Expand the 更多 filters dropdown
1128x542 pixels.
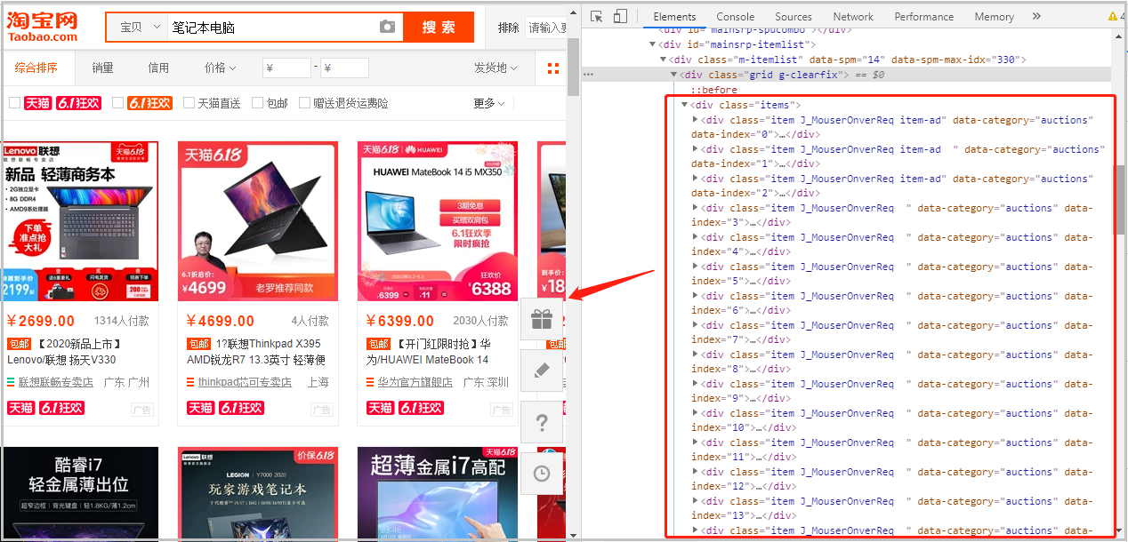point(489,103)
